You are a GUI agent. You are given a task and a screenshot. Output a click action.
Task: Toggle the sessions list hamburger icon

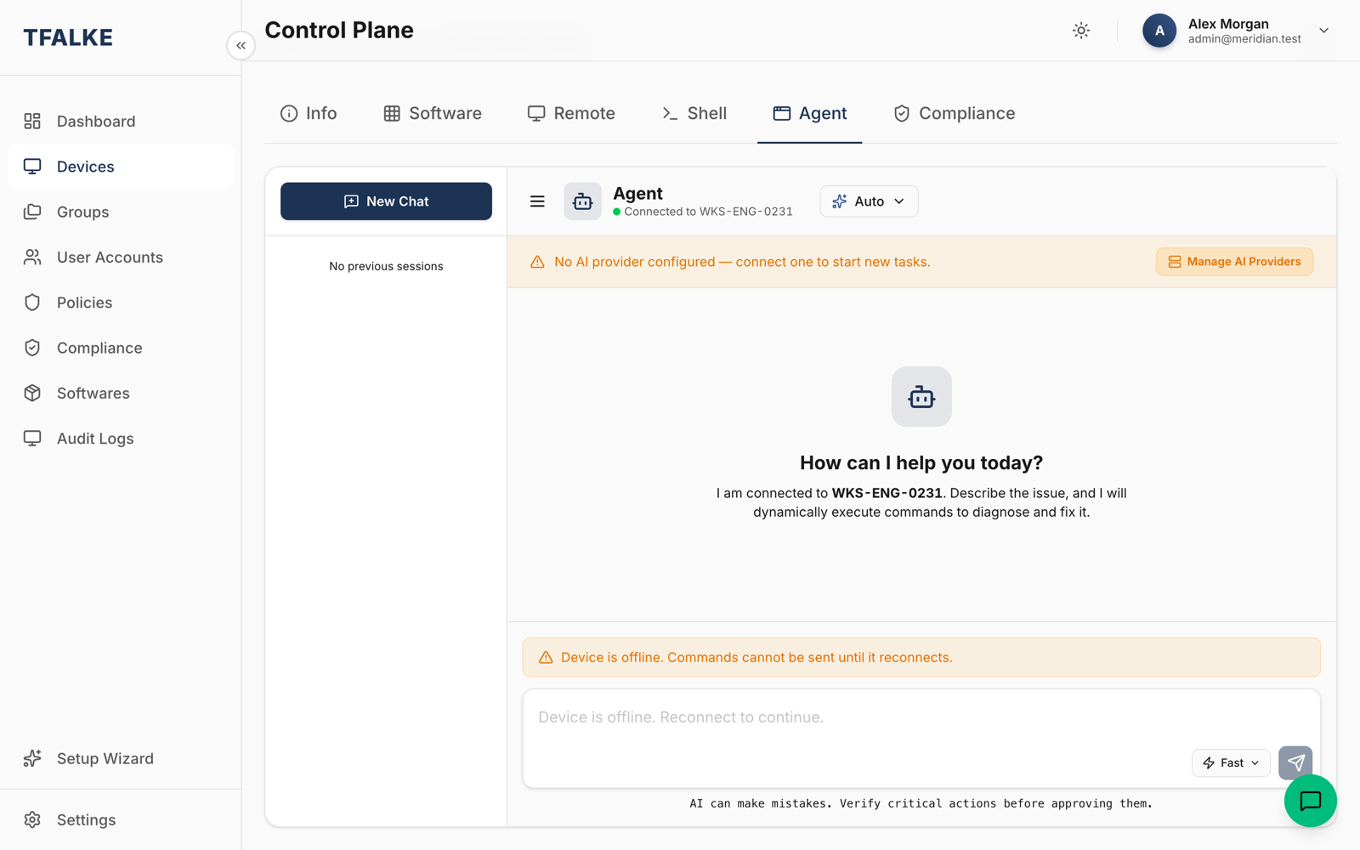click(537, 201)
